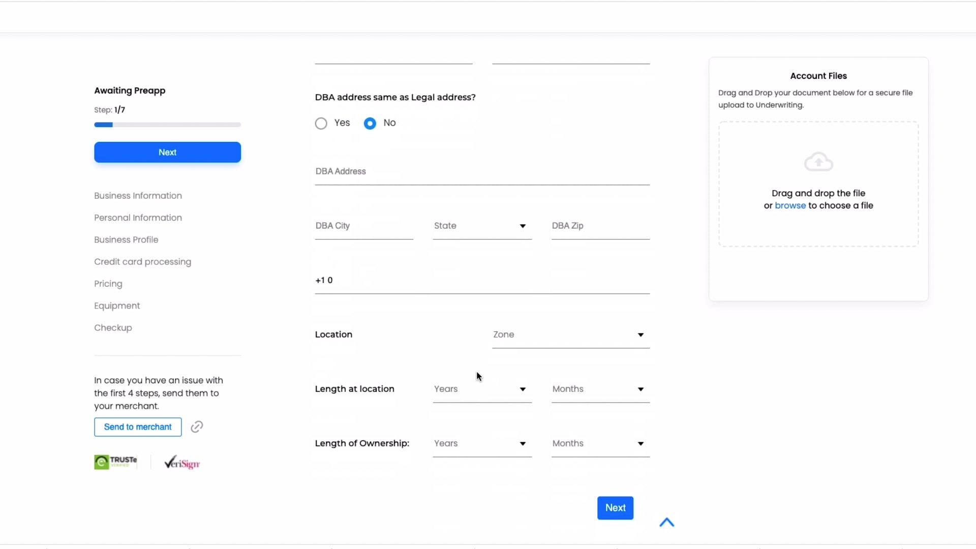The image size is (976, 549).
Task: Click the scroll-to-top chevron arrow
Action: point(666,522)
